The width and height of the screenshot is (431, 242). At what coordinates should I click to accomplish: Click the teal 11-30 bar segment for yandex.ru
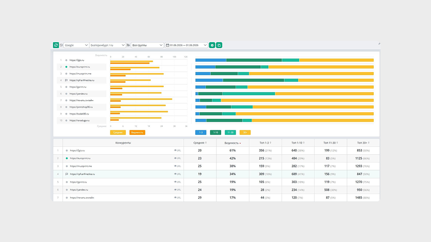[x=249, y=94]
